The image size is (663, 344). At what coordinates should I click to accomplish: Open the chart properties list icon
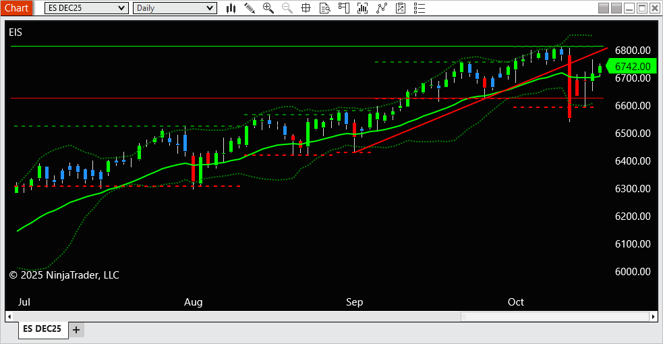click(419, 8)
